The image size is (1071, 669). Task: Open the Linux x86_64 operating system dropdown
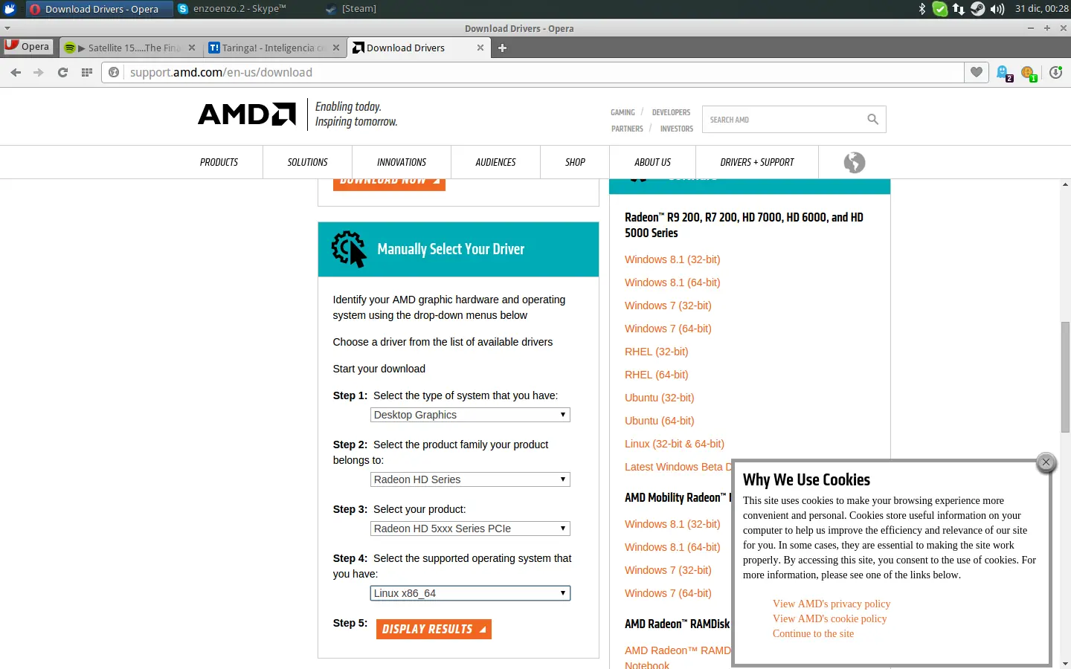click(x=470, y=593)
